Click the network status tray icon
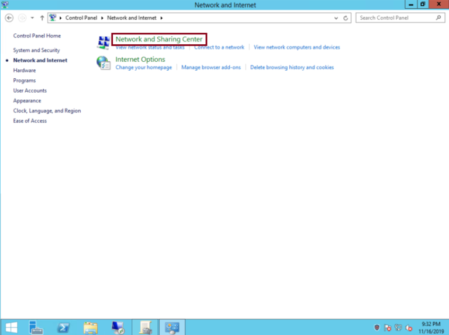 tap(398, 327)
